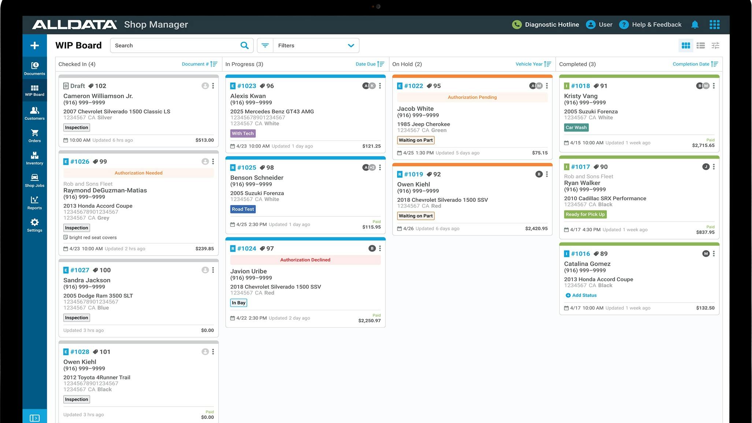
Task: Open the Documents section in the sidebar
Action: point(34,68)
